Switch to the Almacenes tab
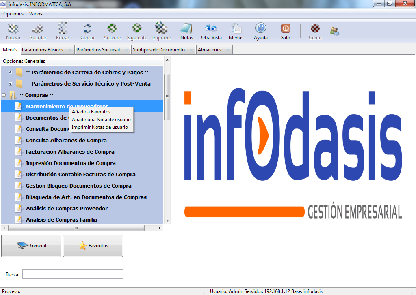 [x=210, y=50]
